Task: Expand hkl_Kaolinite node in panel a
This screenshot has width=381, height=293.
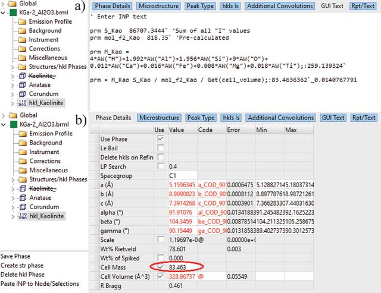Action: click(x=13, y=103)
